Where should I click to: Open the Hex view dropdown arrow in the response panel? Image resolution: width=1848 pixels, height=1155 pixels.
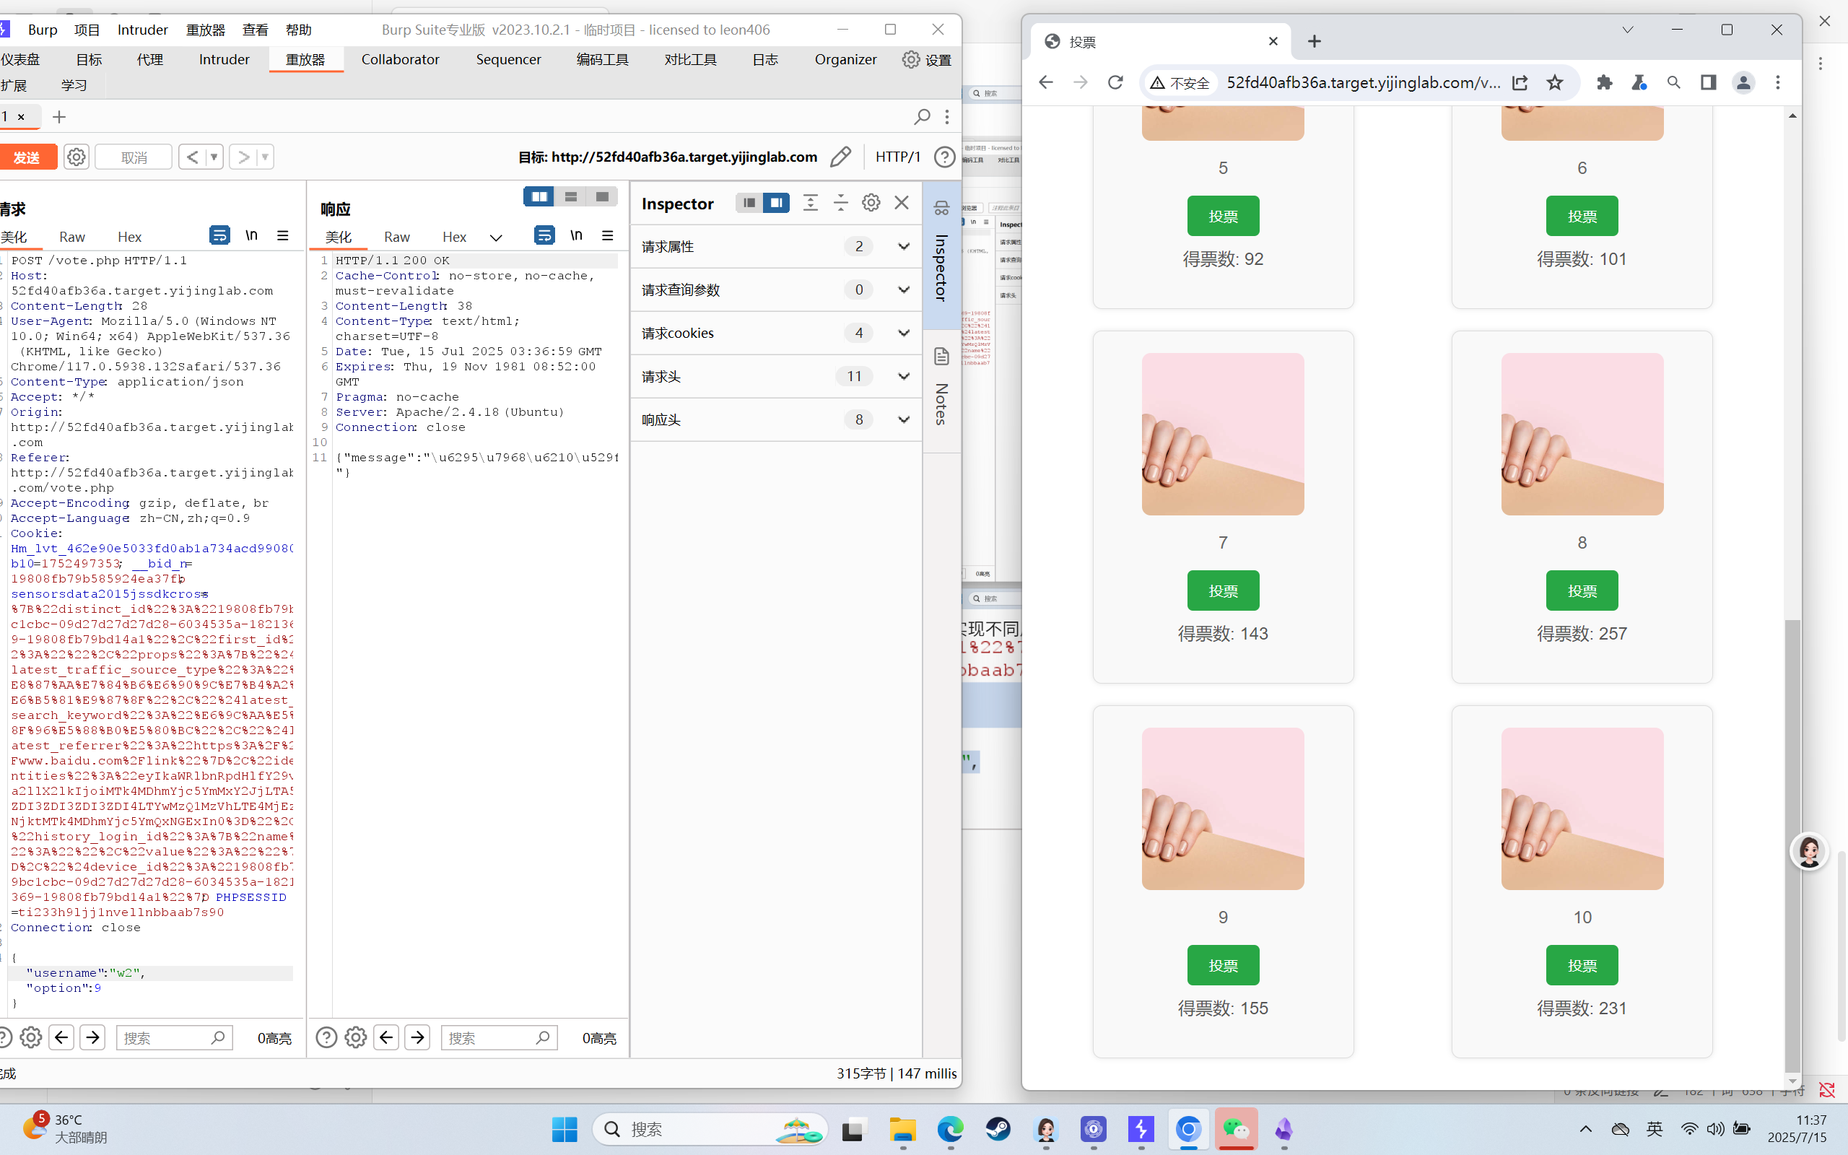496,237
